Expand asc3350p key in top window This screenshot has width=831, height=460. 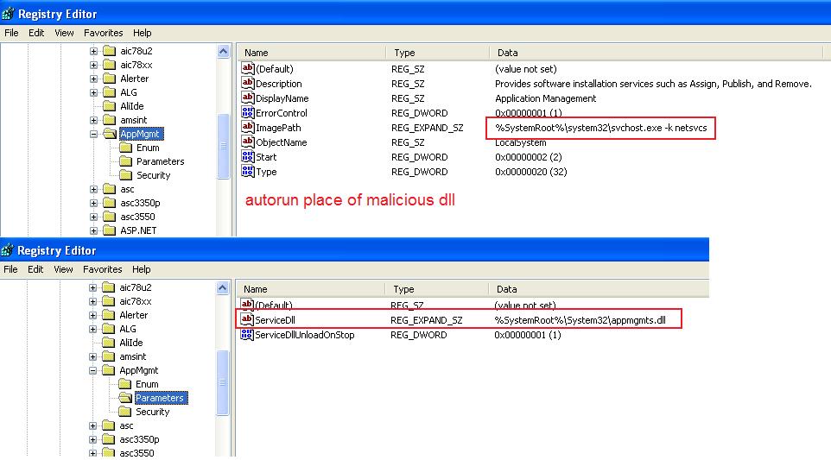(94, 204)
